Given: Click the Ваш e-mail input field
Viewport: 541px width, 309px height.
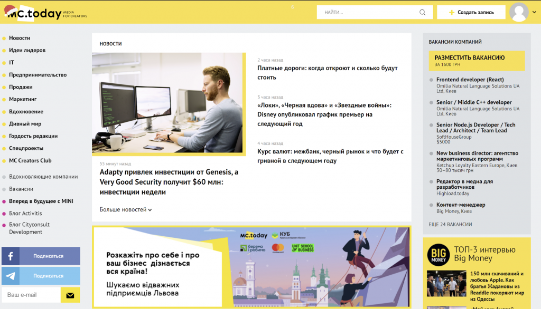Looking at the screenshot, I should (31, 295).
